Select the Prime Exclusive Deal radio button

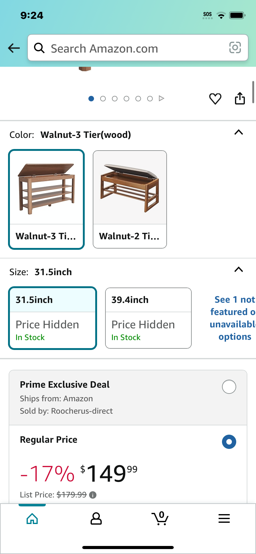(x=229, y=387)
